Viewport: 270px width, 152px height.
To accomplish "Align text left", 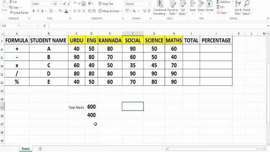I will [x=75, y=11].
